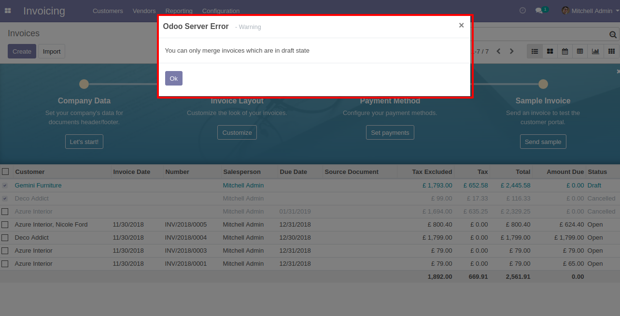Click the Import button

point(52,51)
